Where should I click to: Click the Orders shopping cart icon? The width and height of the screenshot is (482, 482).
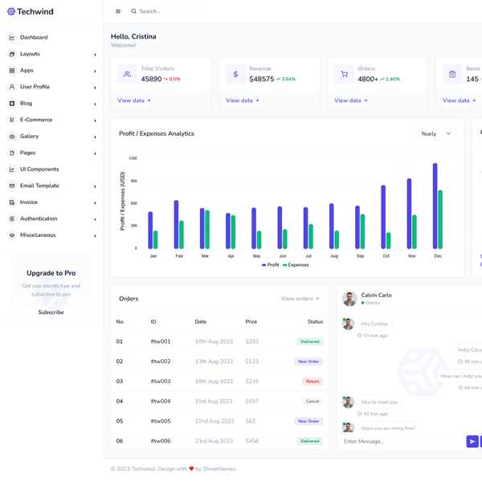pyautogui.click(x=344, y=74)
